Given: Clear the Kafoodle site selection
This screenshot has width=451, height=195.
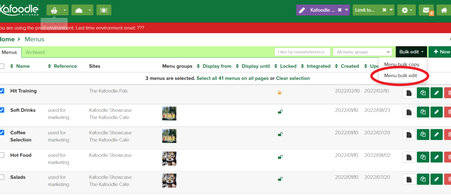Looking at the screenshot, I should pos(340,10).
